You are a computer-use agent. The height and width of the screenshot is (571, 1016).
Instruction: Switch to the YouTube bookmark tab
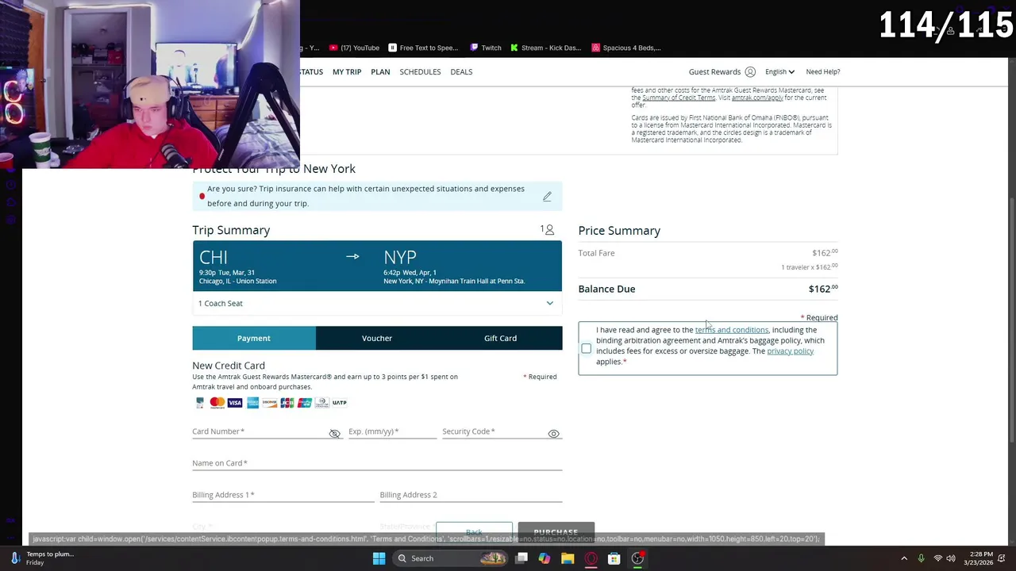(354, 48)
